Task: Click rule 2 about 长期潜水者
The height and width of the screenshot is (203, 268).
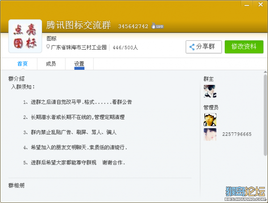Action: (x=74, y=117)
